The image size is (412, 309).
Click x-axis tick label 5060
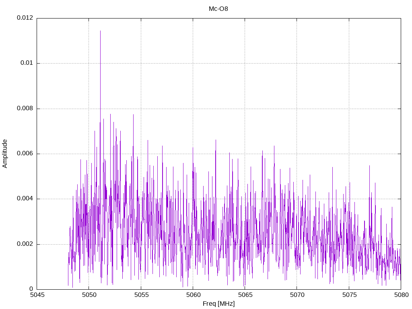(x=193, y=295)
